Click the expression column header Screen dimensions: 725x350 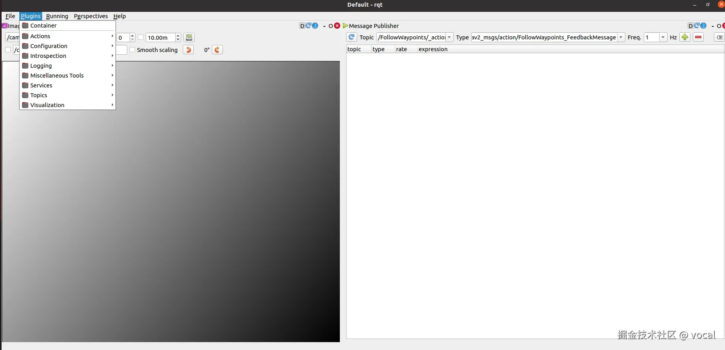(x=571, y=49)
